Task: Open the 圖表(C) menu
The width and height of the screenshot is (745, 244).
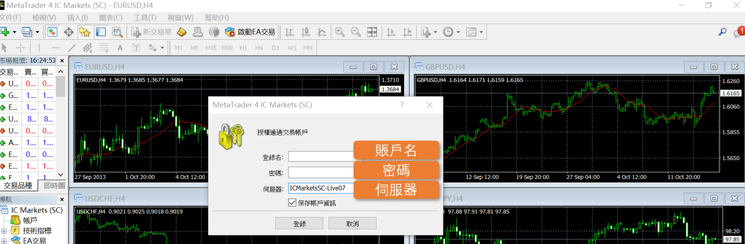Action: click(x=110, y=18)
